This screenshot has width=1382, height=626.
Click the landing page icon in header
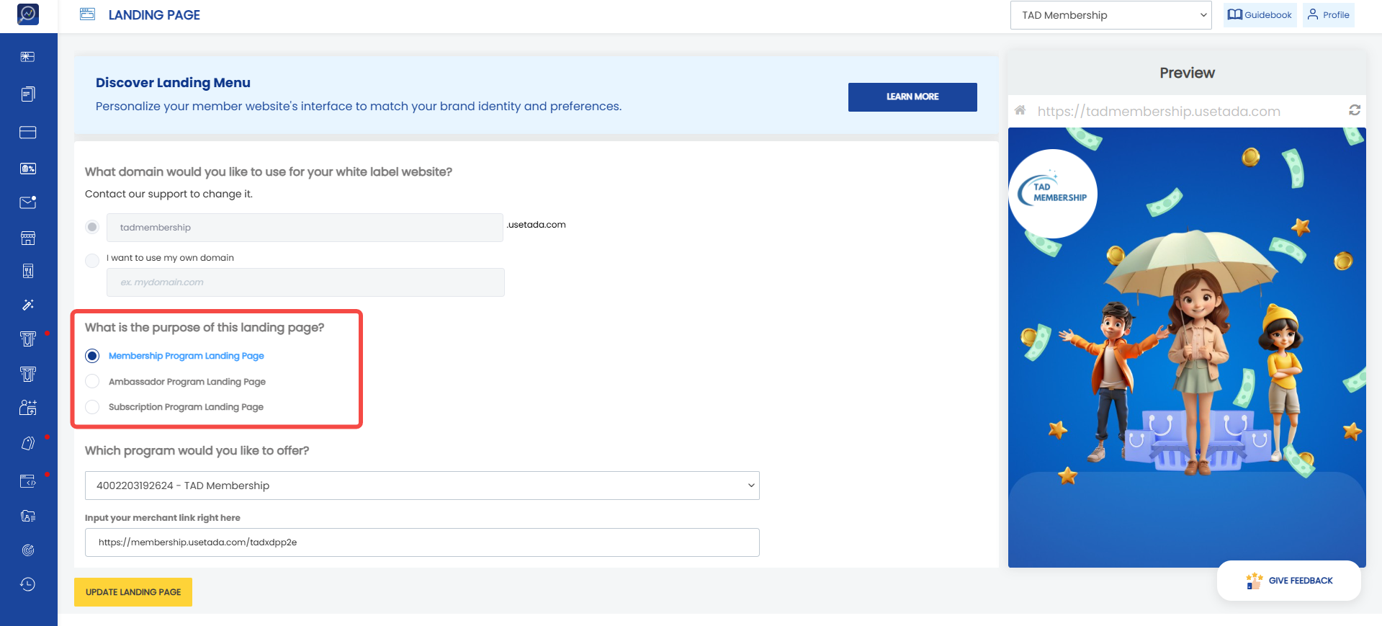87,14
